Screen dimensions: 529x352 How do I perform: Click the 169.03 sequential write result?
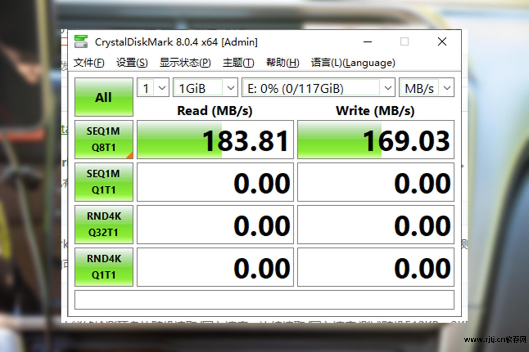(376, 139)
